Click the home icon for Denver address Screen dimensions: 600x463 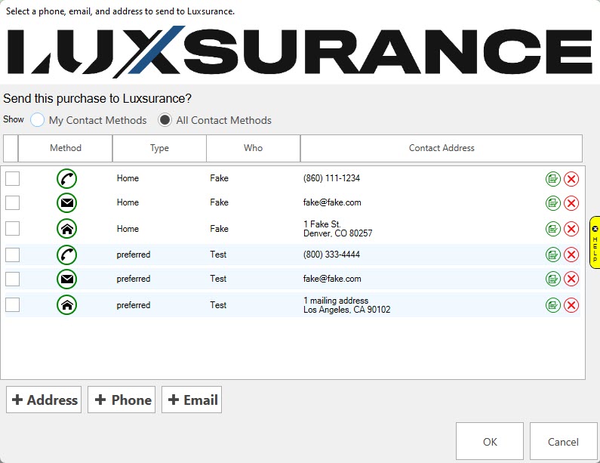pyautogui.click(x=66, y=229)
